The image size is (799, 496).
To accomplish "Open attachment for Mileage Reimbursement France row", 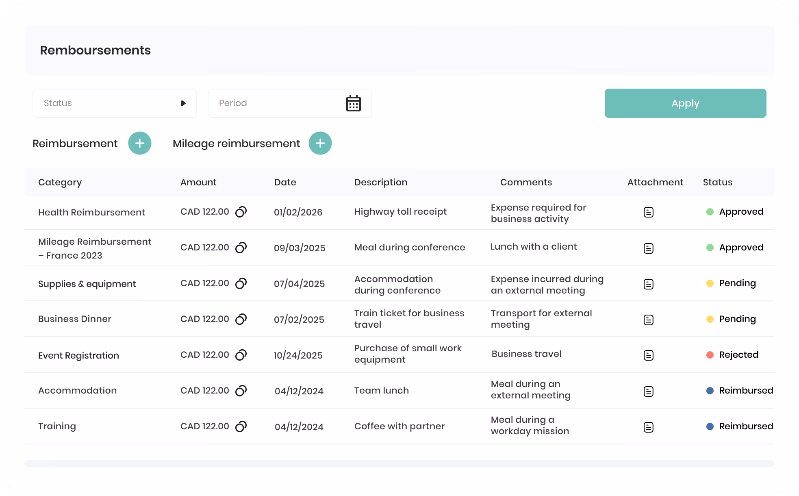I will click(x=649, y=248).
